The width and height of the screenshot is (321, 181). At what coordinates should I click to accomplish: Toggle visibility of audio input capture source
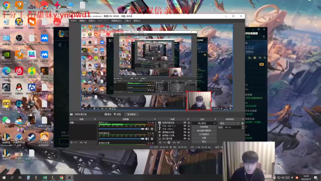(185, 136)
